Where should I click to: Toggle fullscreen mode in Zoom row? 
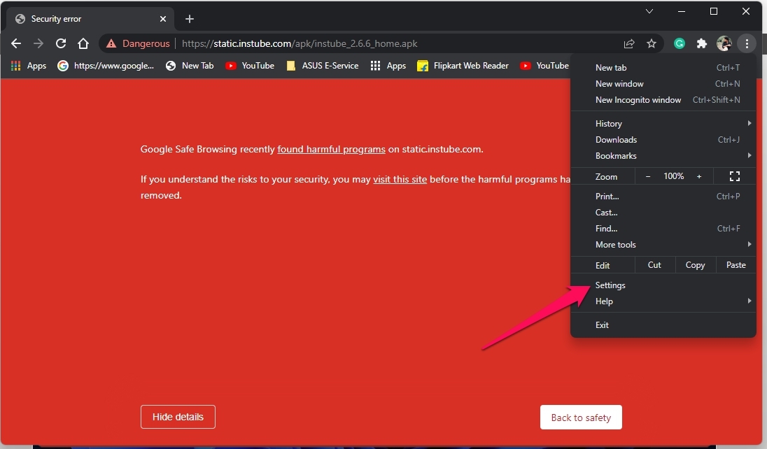point(734,176)
